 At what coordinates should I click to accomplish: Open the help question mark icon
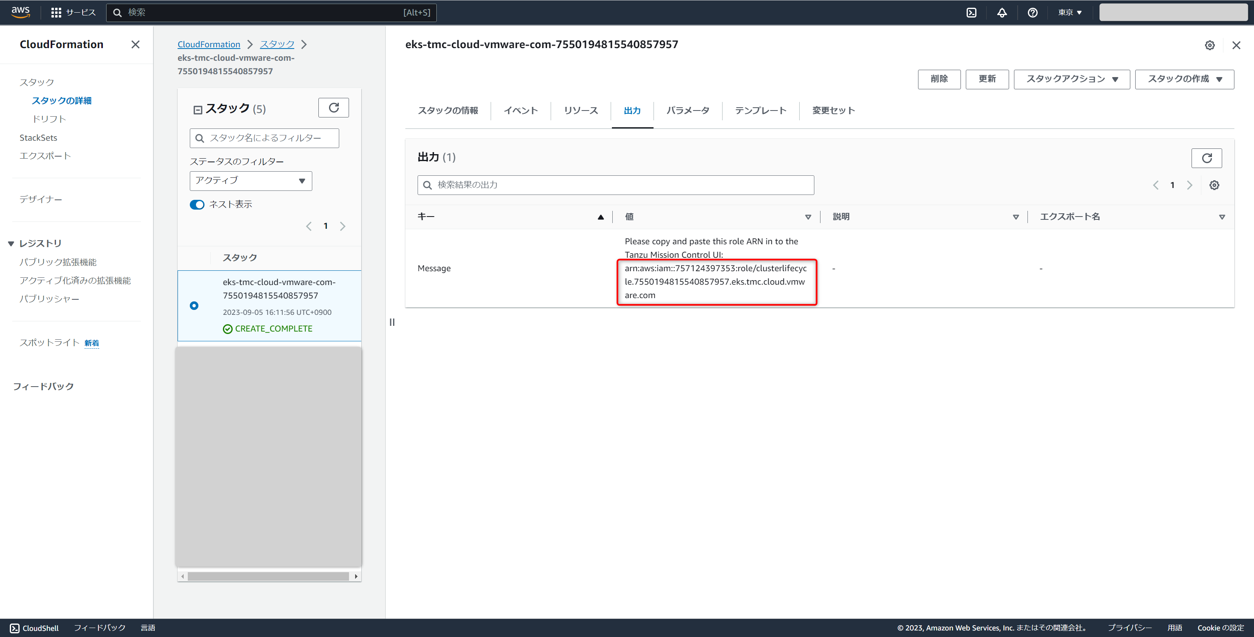[1032, 13]
